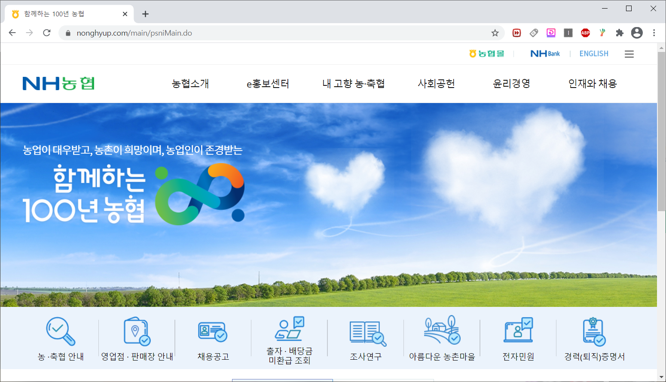The image size is (666, 382).
Task: Click the scrollbar down arrow
Action: [661, 377]
